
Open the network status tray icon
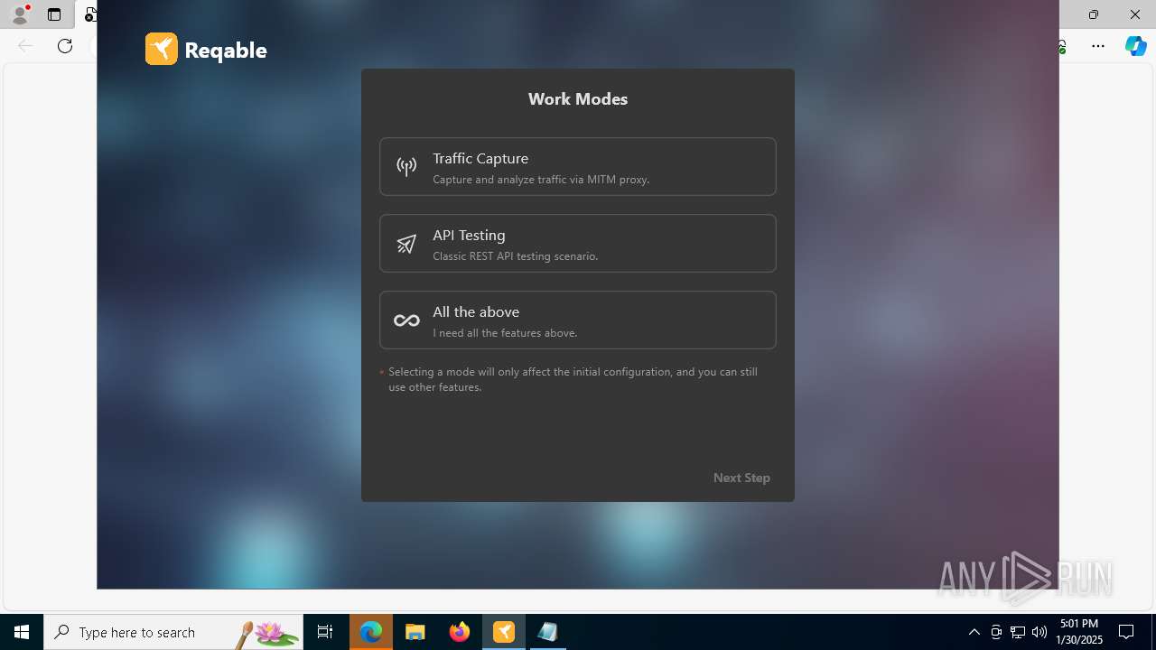tap(1018, 632)
